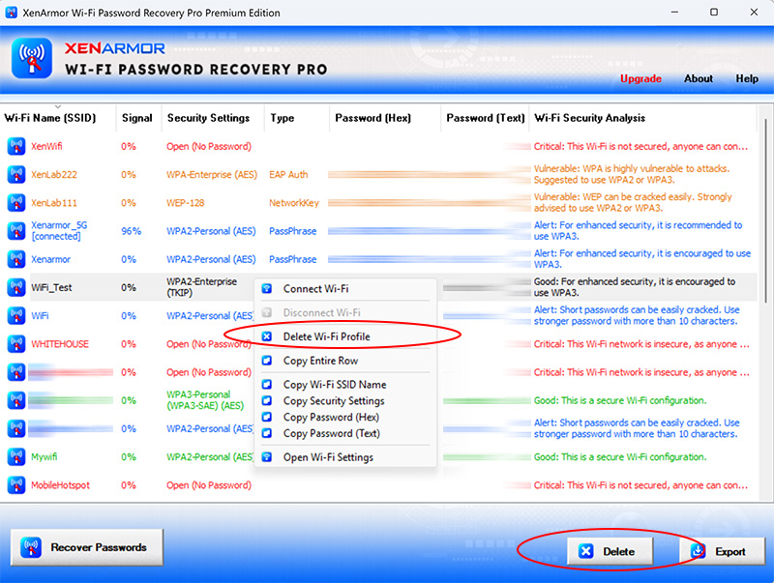Click the XenWifi row Wi-Fi icon
Screen dimensions: 774x583
[x=15, y=147]
